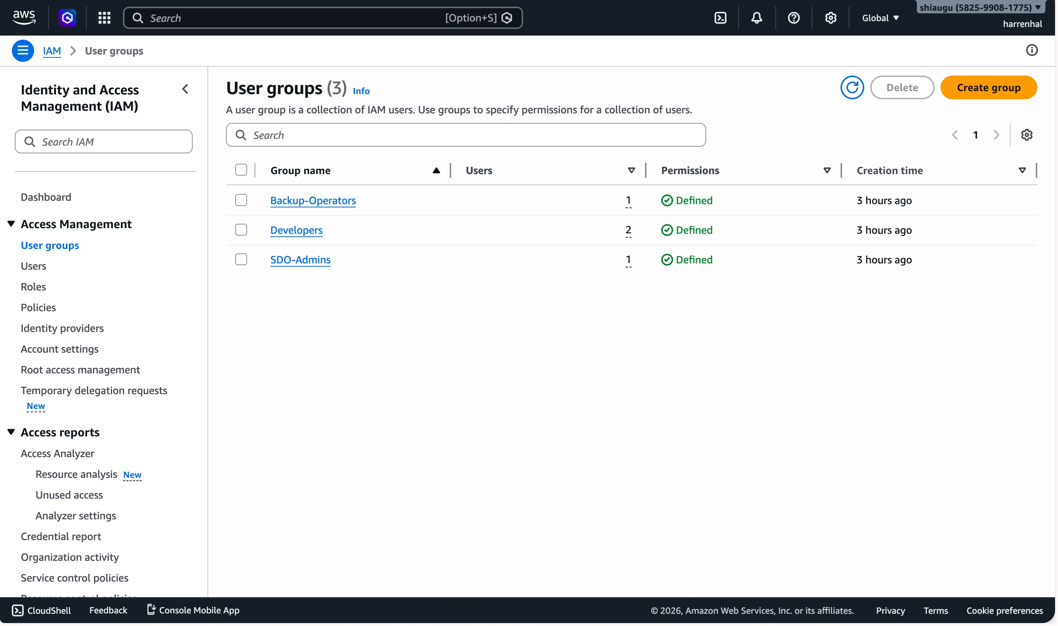Launch CloudShell from the top bar icon

[x=721, y=18]
